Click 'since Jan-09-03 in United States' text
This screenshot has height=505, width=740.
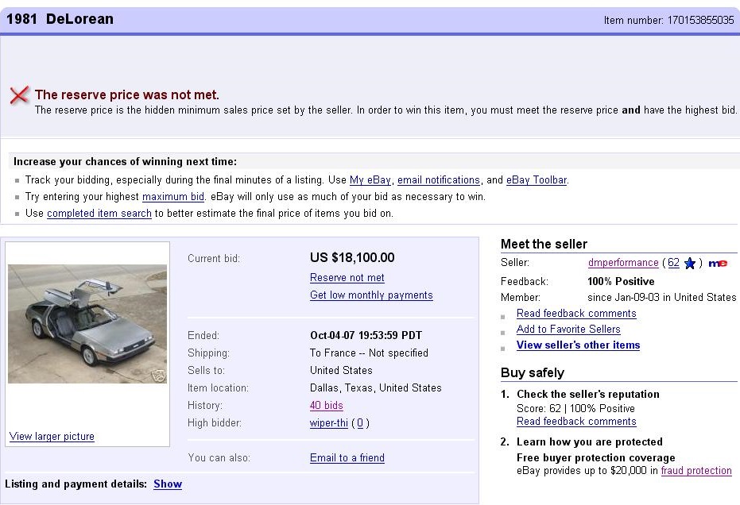(x=661, y=298)
